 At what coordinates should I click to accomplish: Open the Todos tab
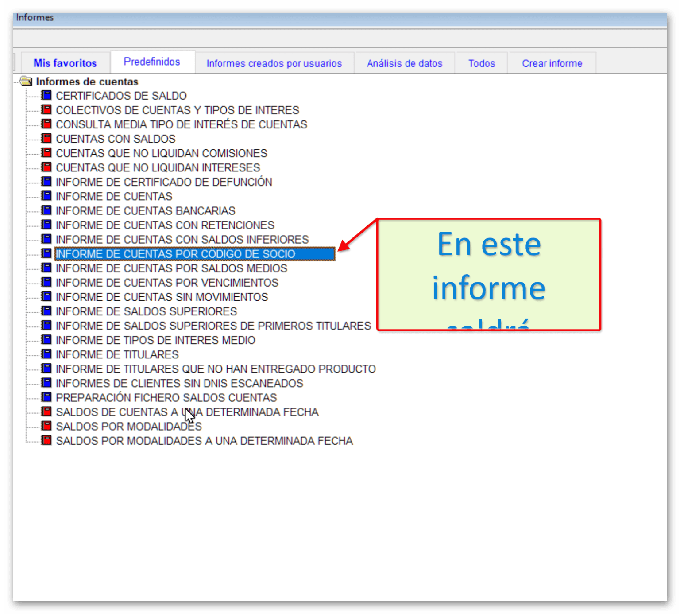[481, 63]
